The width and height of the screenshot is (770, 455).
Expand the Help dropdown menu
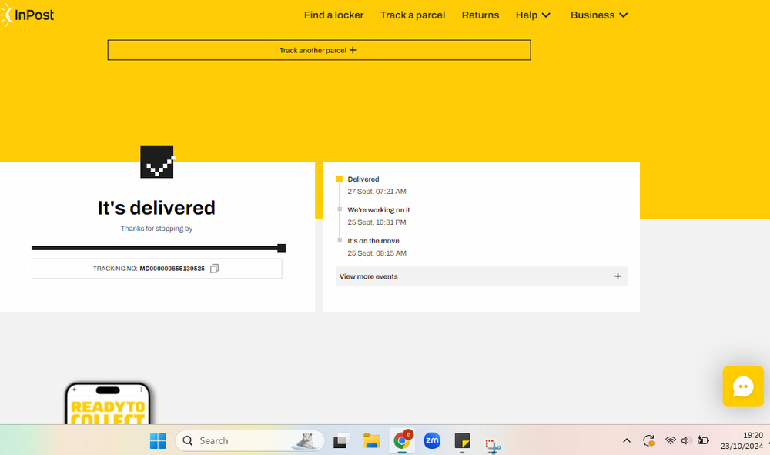point(533,15)
